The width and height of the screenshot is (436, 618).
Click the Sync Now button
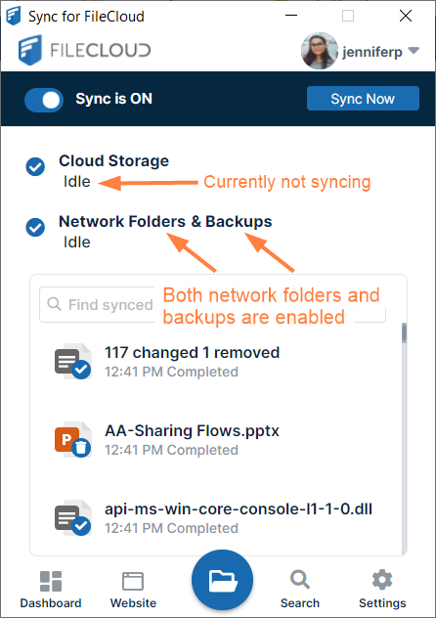pos(363,99)
